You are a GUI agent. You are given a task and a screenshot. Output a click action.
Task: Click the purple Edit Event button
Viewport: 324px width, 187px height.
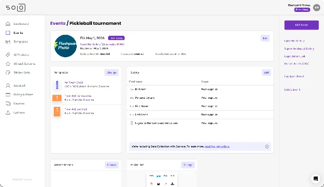(302, 25)
